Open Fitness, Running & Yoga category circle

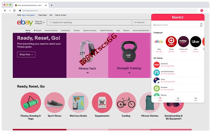31,103
